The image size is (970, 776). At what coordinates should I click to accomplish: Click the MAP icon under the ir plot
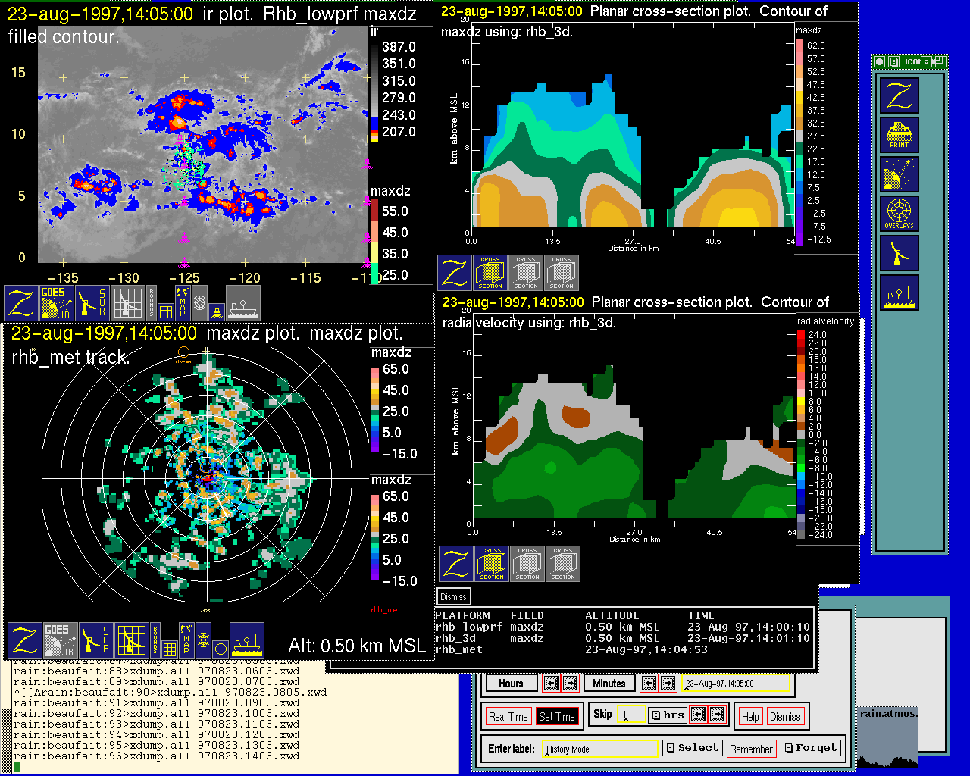click(x=182, y=302)
